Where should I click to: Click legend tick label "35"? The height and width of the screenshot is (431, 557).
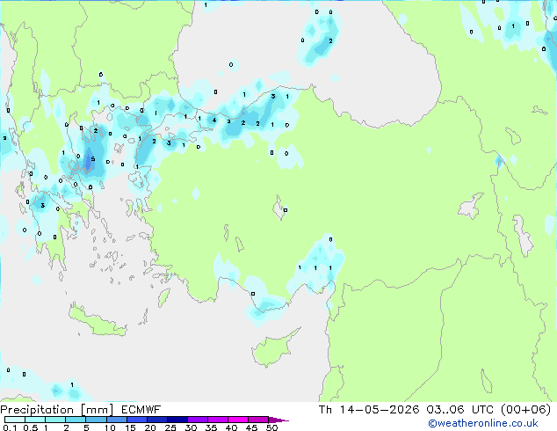coord(211,427)
